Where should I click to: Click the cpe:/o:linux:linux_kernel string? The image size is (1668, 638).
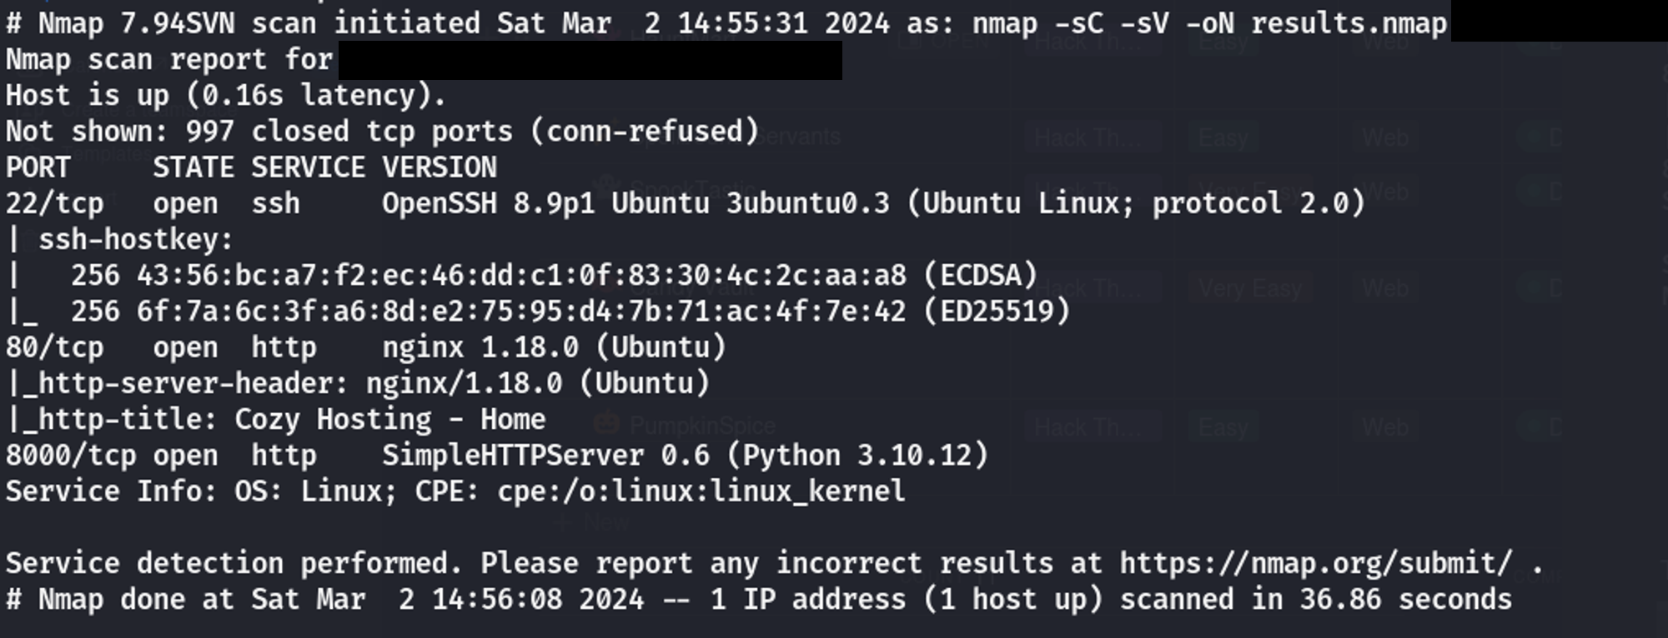[701, 491]
